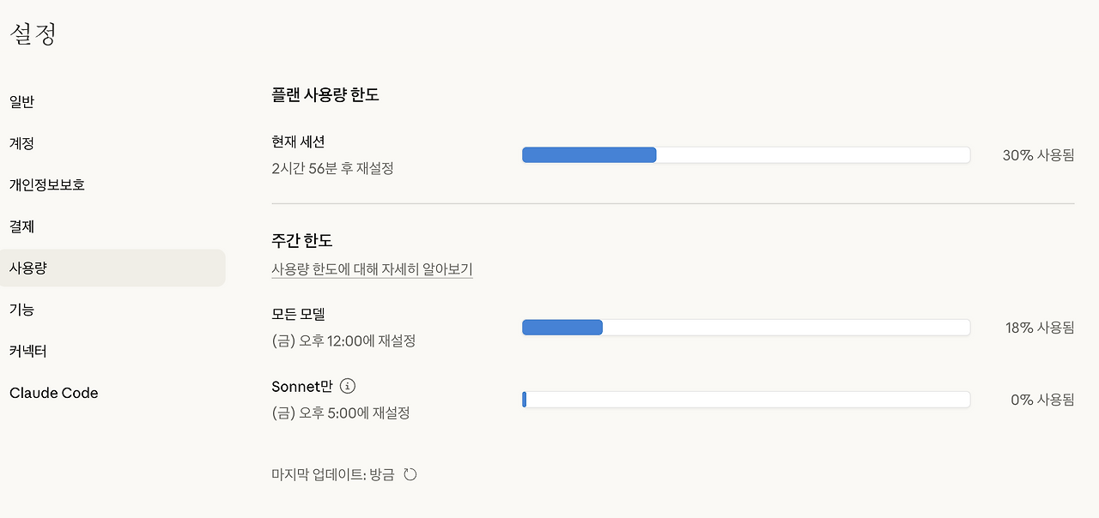Open the 사용량 한도에 대해 자세히 알아보기 link
The height and width of the screenshot is (518, 1099).
point(372,269)
